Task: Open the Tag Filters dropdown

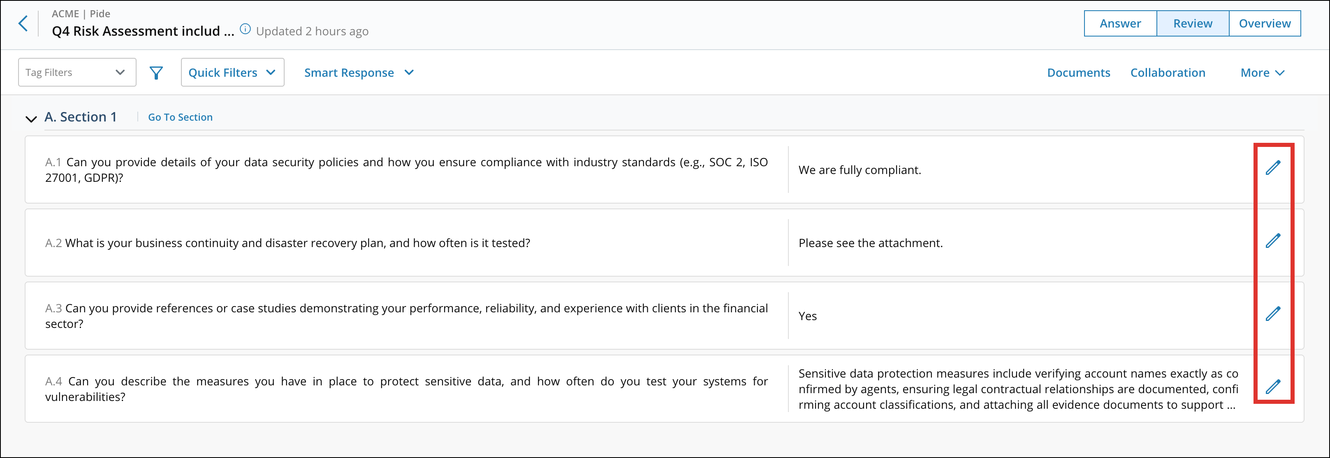Action: pos(76,72)
